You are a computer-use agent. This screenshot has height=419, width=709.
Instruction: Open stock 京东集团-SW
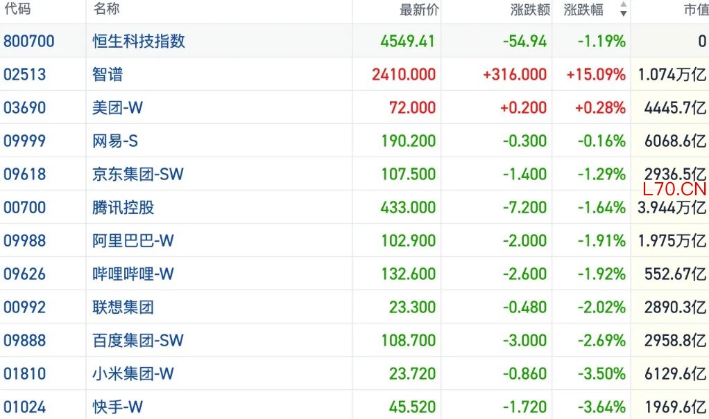[138, 175]
